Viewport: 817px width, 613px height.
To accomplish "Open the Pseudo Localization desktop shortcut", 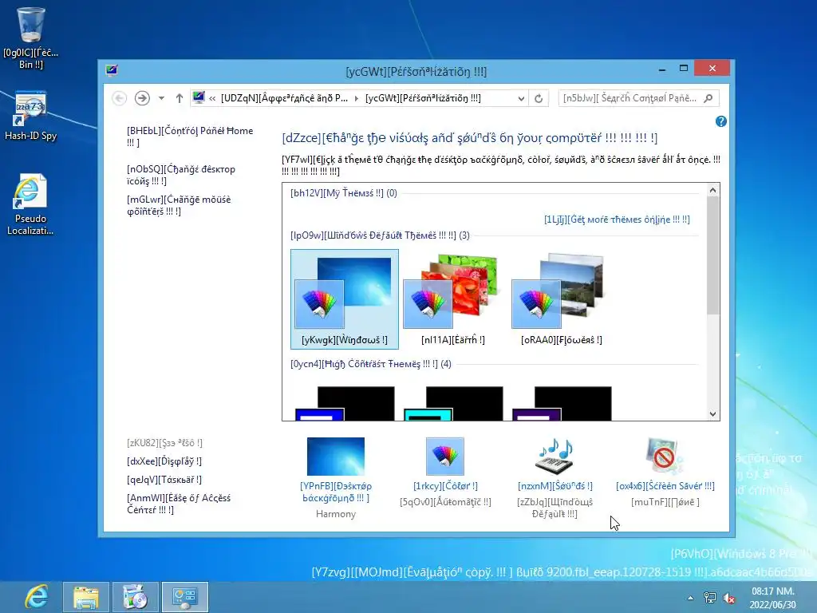I will tap(30, 204).
